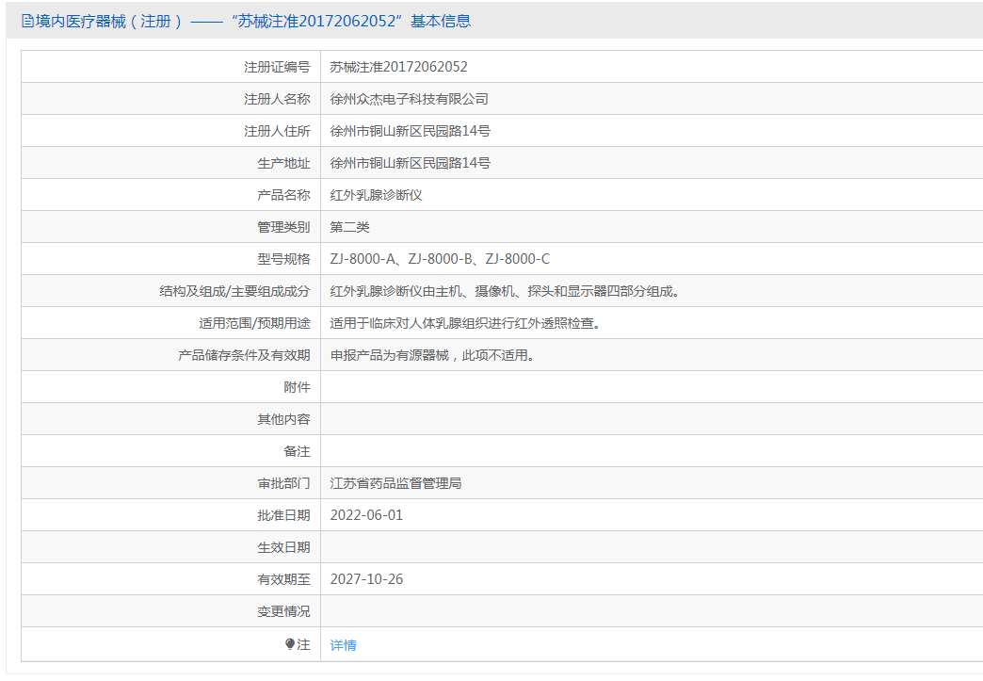
Task: Select approval date 2022-06-01
Action: pyautogui.click(x=366, y=515)
